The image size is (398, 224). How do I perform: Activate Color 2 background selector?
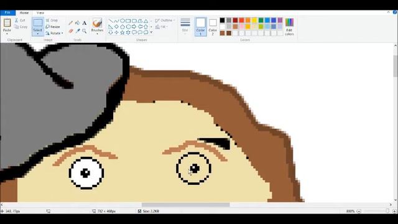pos(213,26)
